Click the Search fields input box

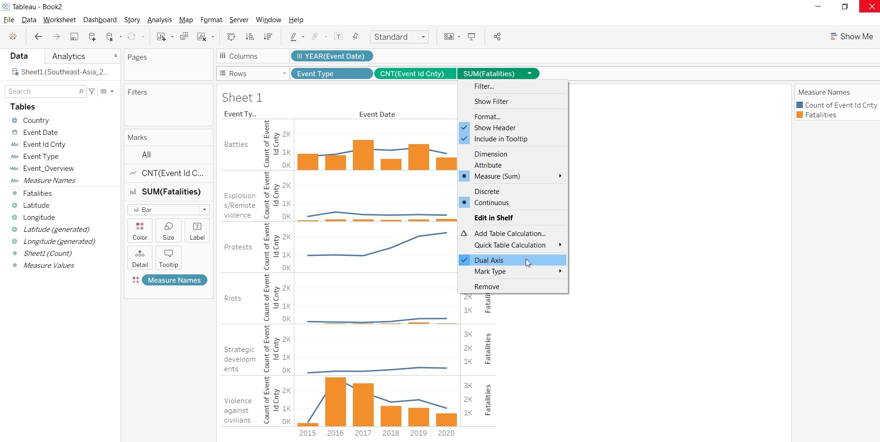click(42, 91)
